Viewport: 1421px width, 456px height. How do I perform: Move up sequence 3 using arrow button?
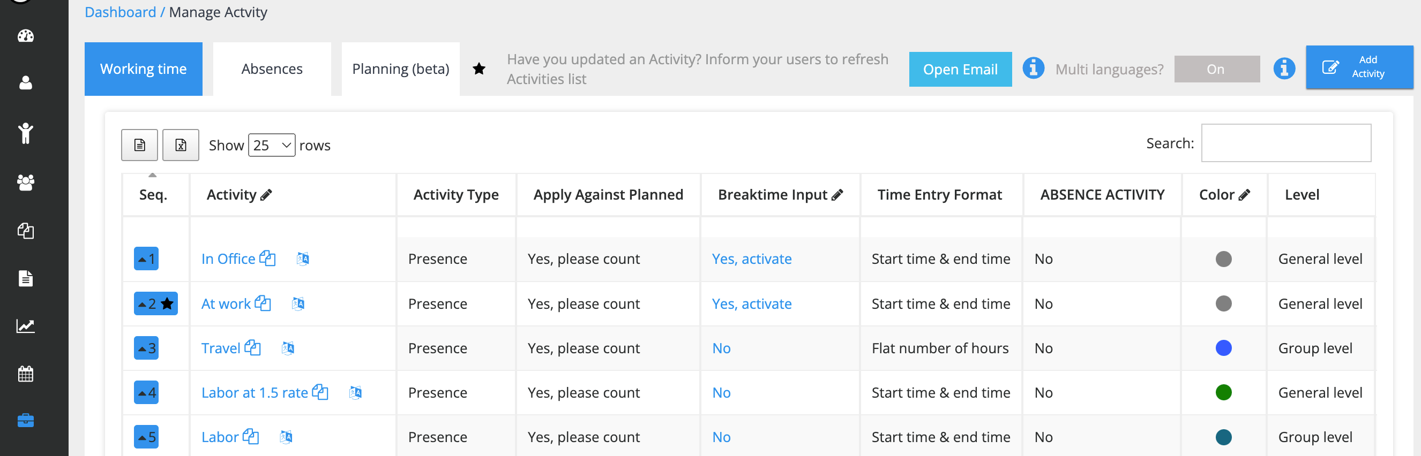pos(146,348)
